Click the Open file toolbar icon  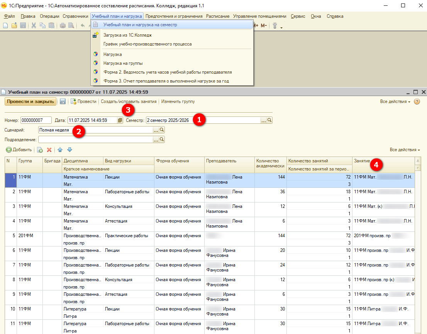point(14,25)
